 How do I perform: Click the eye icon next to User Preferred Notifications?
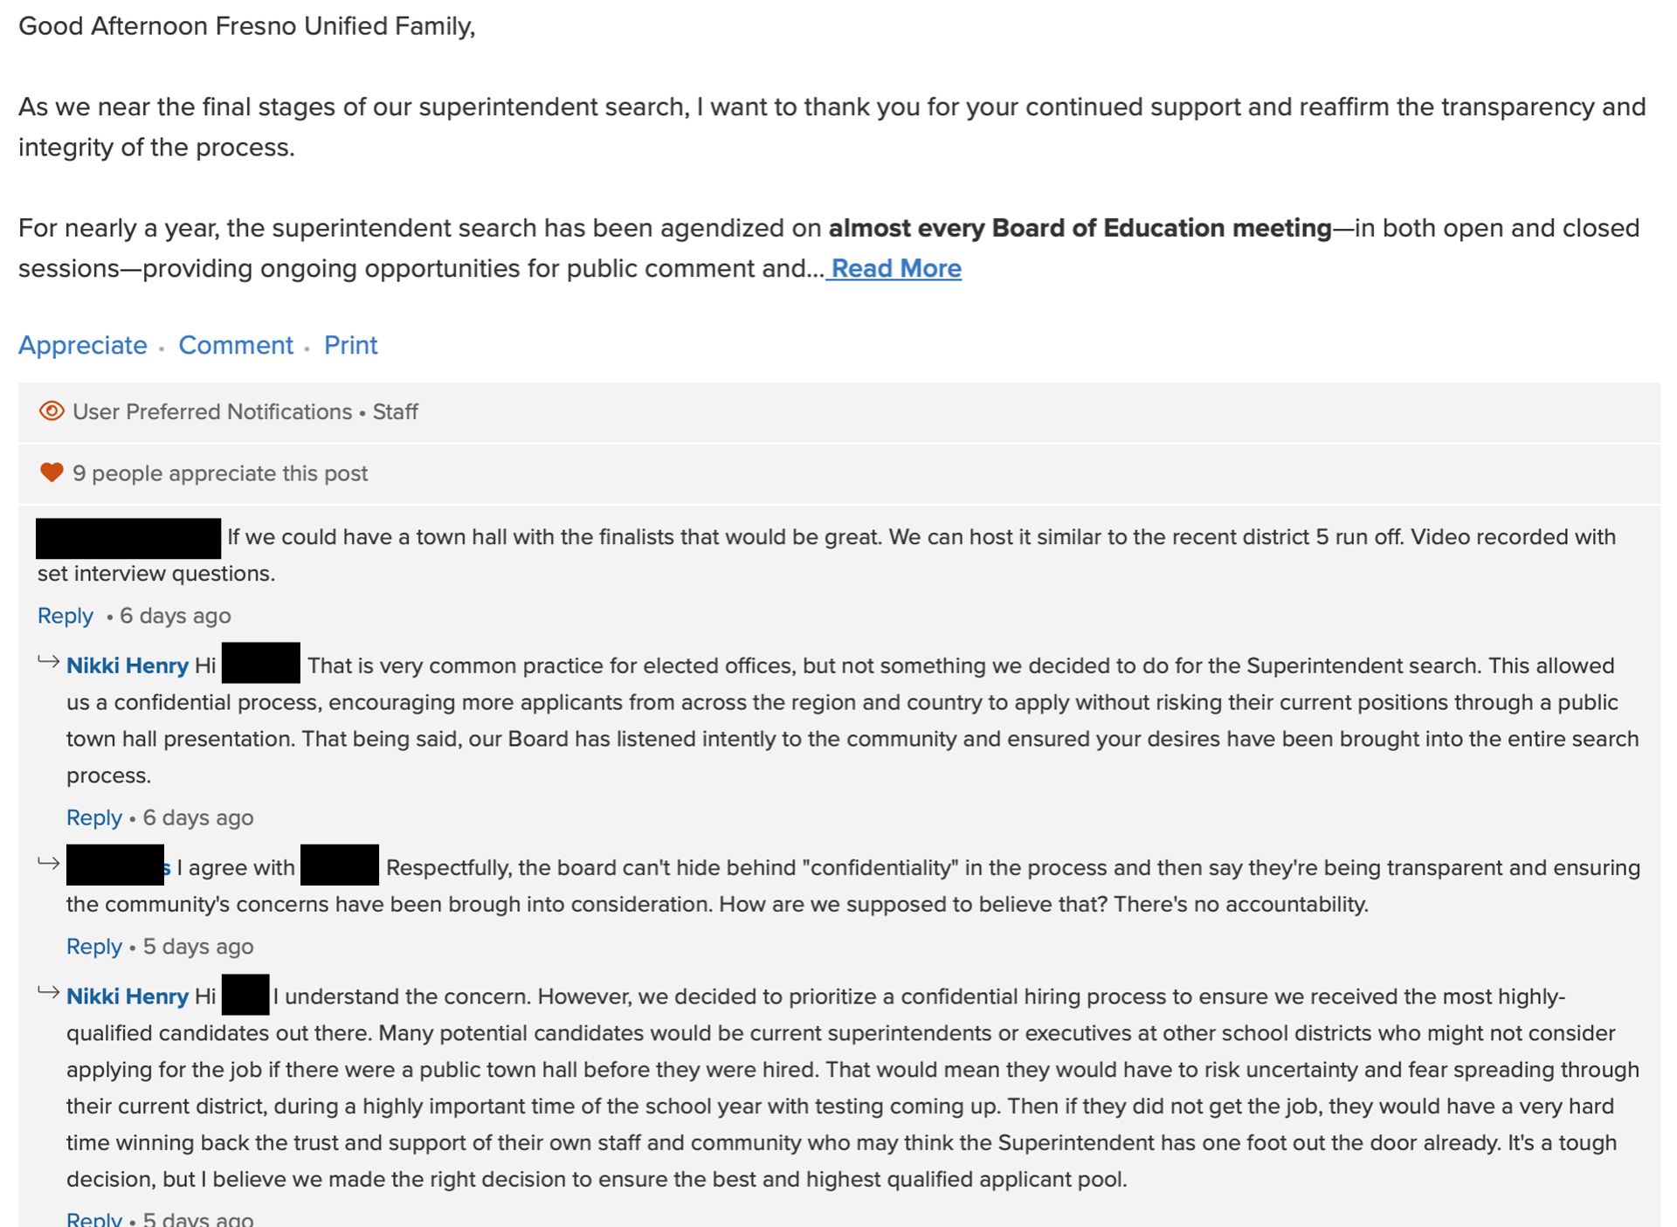click(52, 411)
